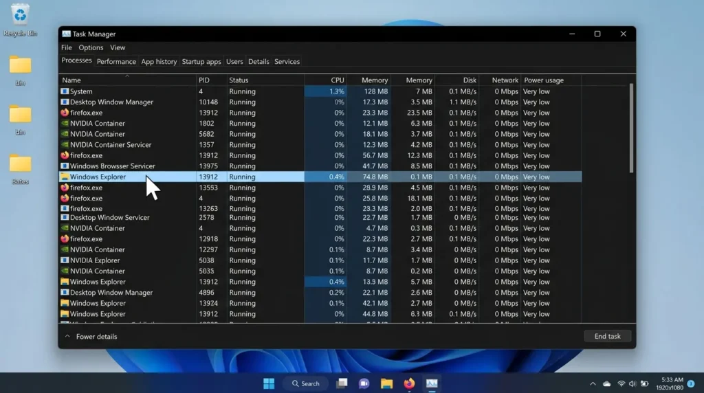704x393 pixels.
Task: Sort processes by the Name column
Action: 128,80
